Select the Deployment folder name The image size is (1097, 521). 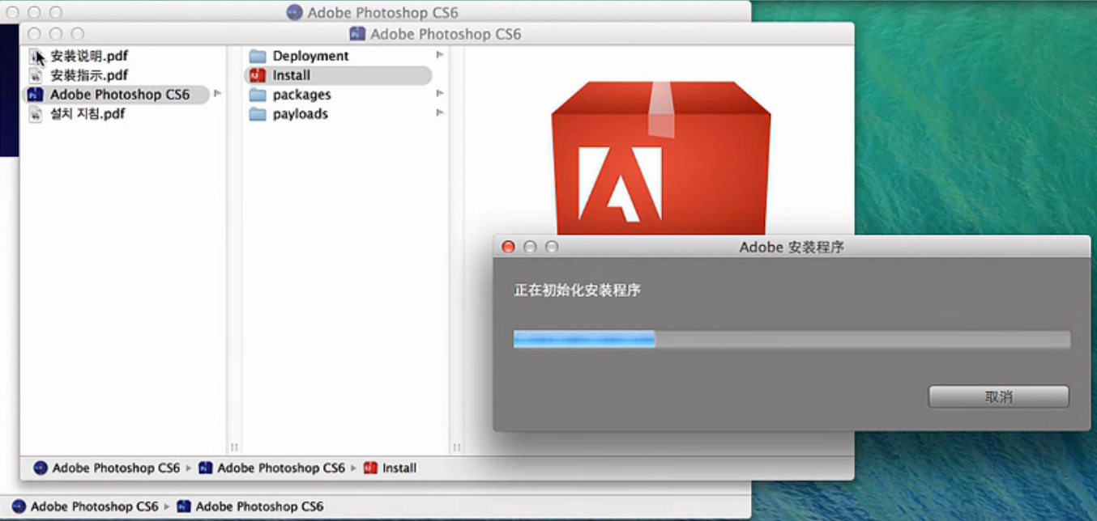pyautogui.click(x=310, y=56)
